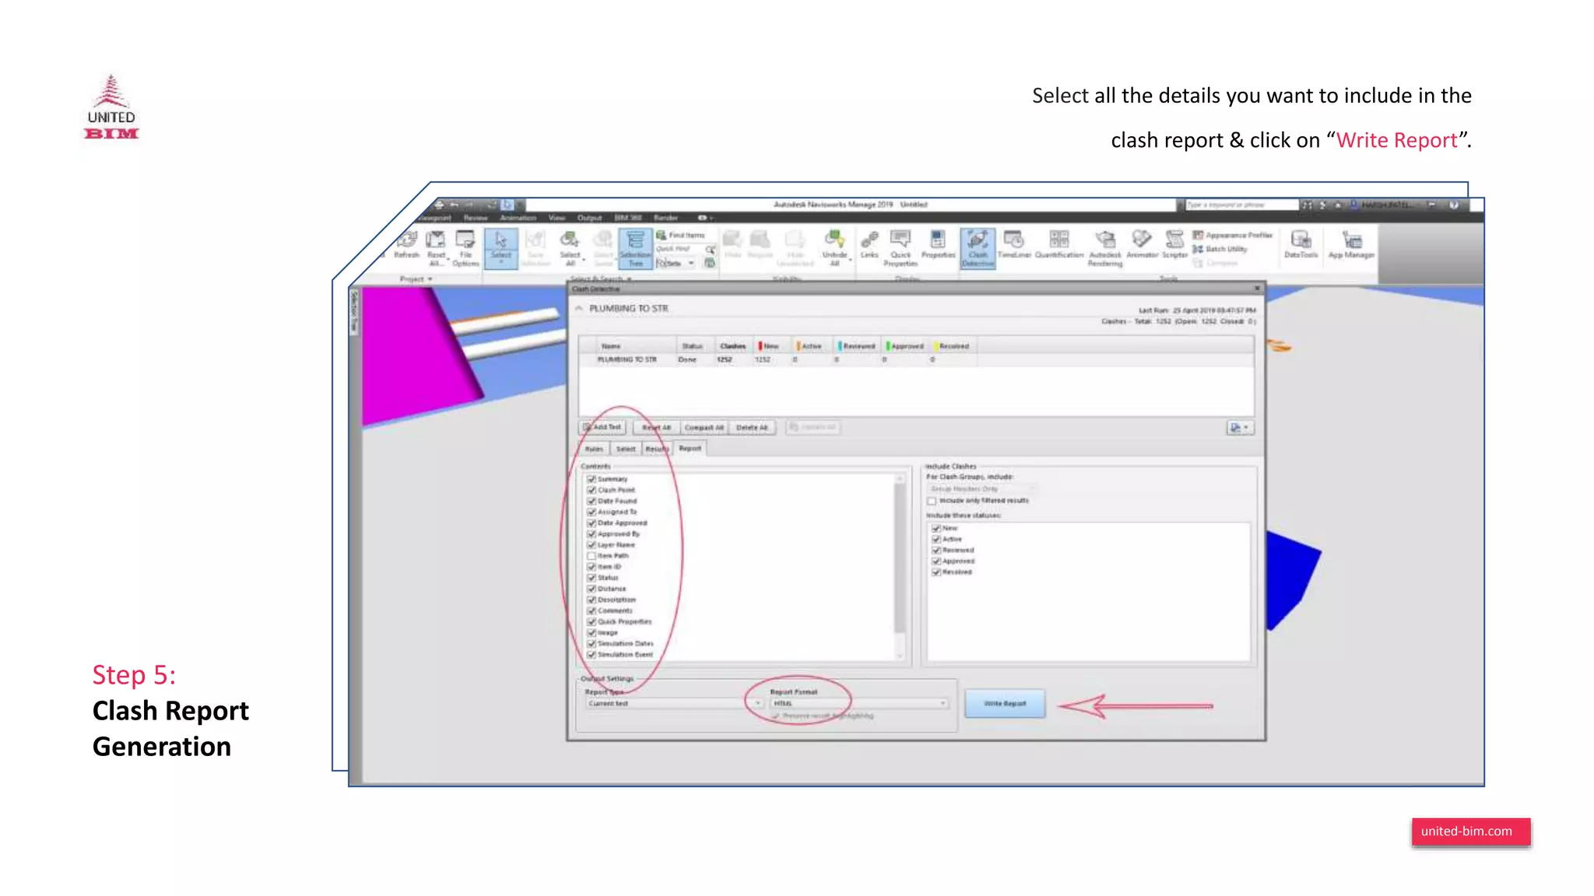Image resolution: width=1594 pixels, height=896 pixels.
Task: Click the Add Test button
Action: coord(602,428)
